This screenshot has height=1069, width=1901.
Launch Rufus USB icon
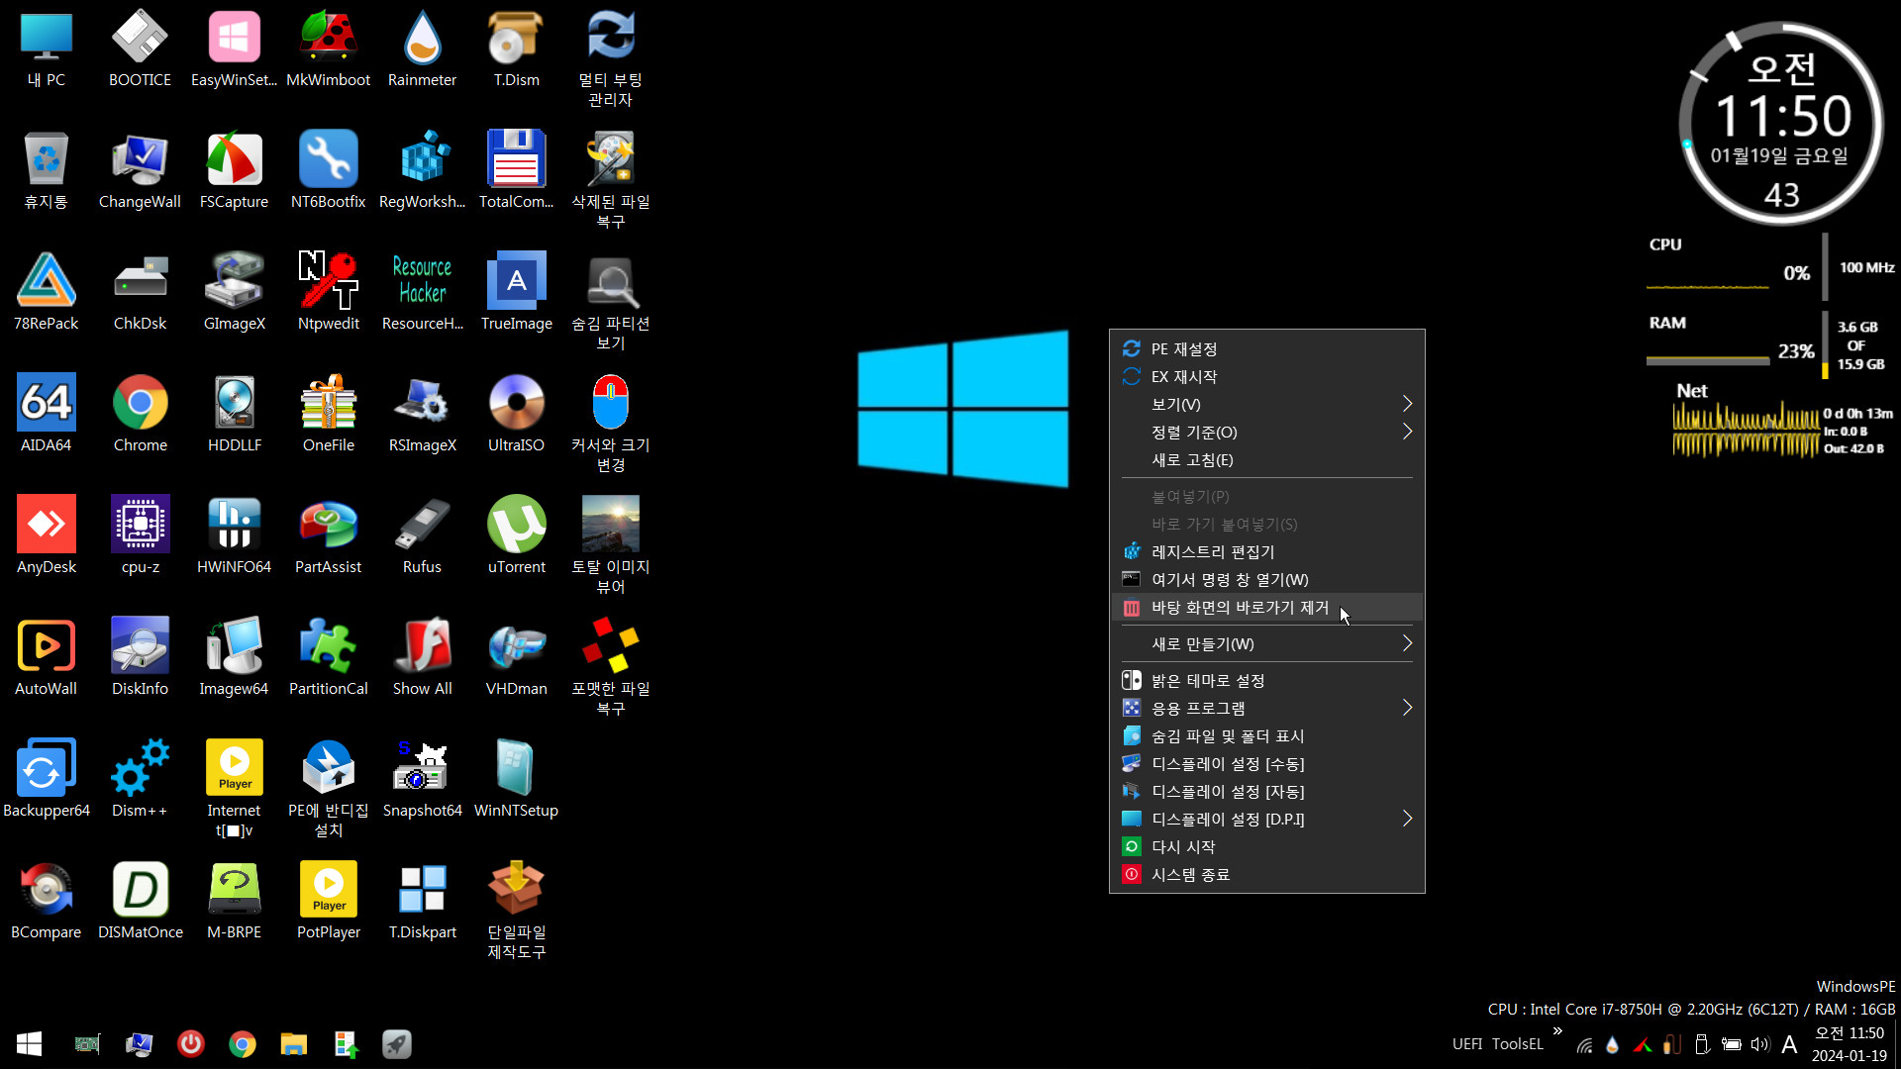click(422, 534)
